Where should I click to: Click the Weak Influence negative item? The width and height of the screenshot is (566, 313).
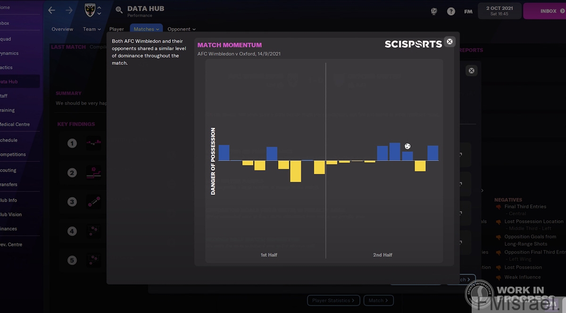pyautogui.click(x=523, y=277)
